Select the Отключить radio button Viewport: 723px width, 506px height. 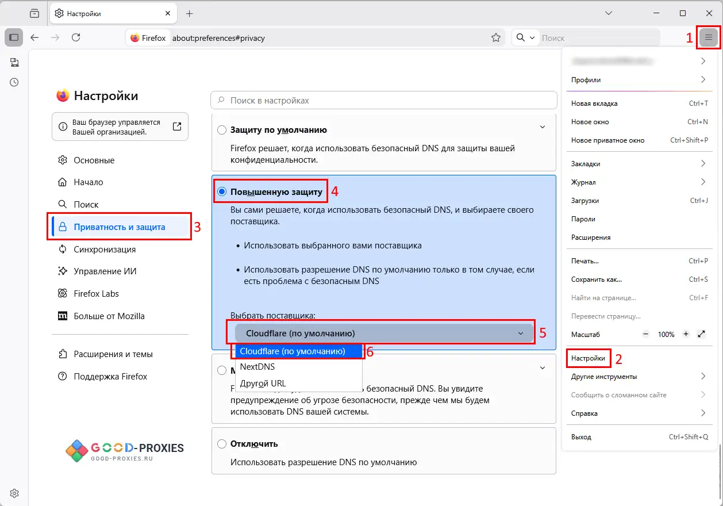[x=222, y=444]
